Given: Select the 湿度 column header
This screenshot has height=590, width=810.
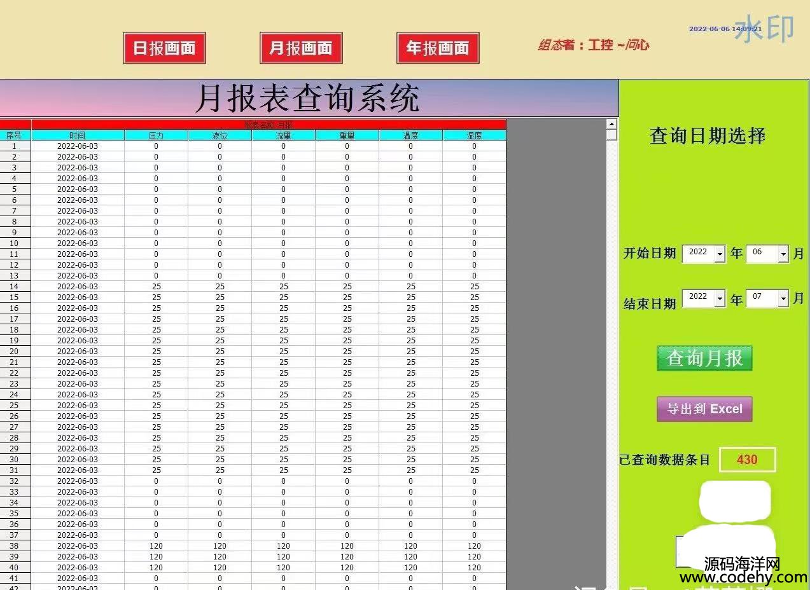Looking at the screenshot, I should click(x=475, y=135).
